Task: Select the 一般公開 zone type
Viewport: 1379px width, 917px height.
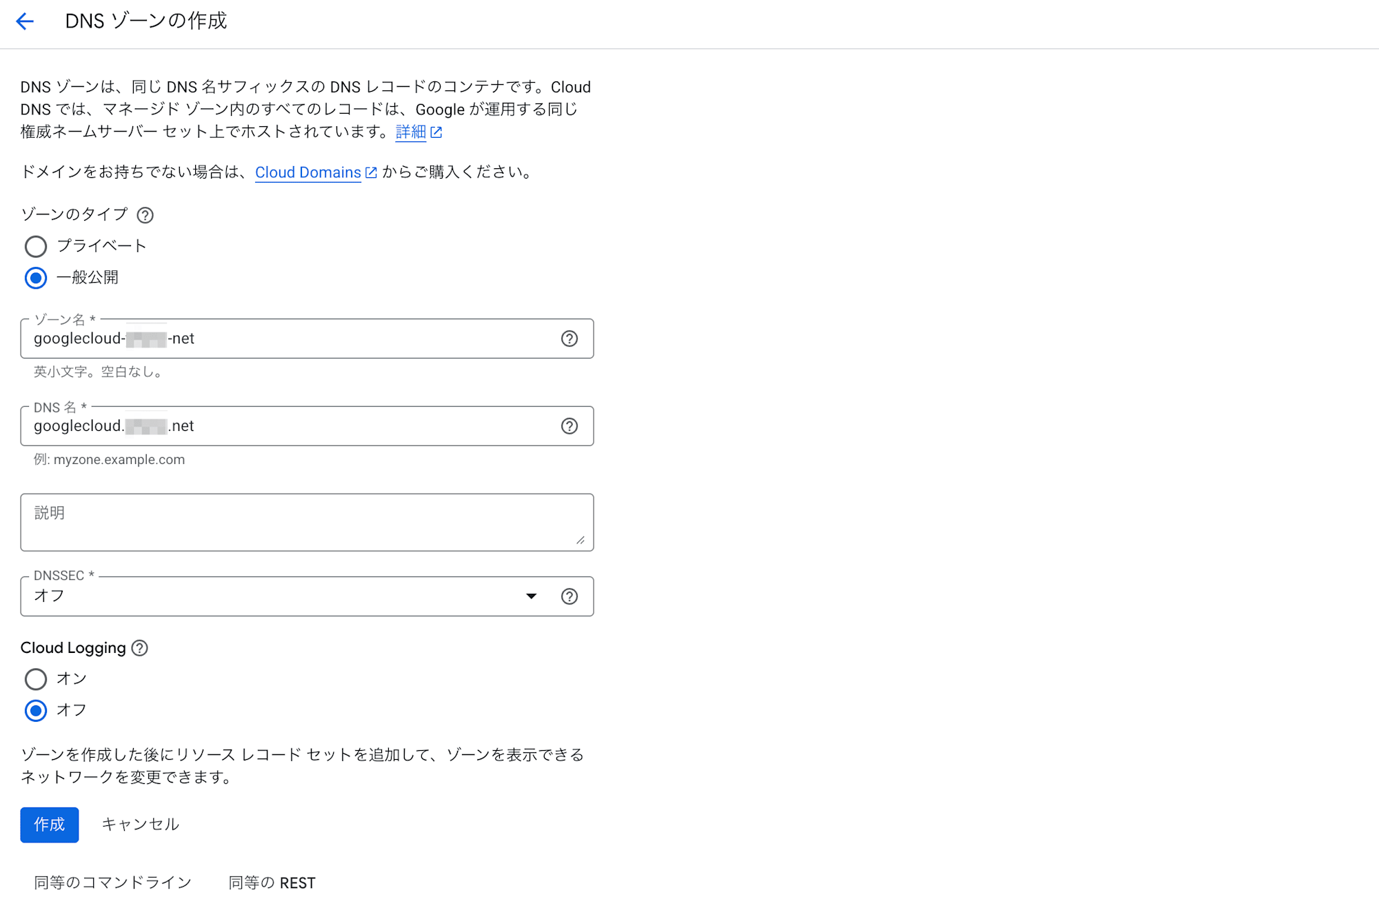Action: click(x=36, y=278)
